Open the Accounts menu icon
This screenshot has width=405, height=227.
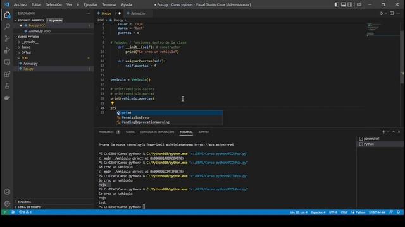[7, 192]
